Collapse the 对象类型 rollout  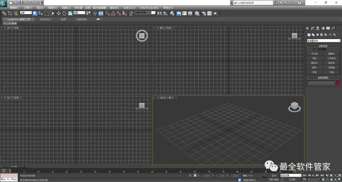(x=323, y=46)
